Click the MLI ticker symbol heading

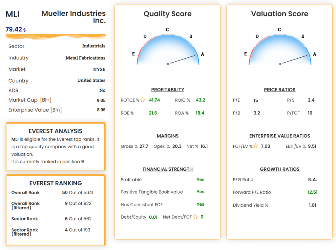pos(12,14)
